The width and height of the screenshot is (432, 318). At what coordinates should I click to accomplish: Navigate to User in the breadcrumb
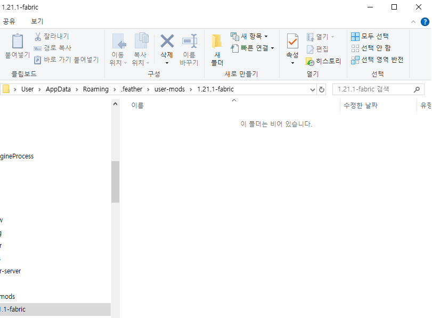coord(28,89)
